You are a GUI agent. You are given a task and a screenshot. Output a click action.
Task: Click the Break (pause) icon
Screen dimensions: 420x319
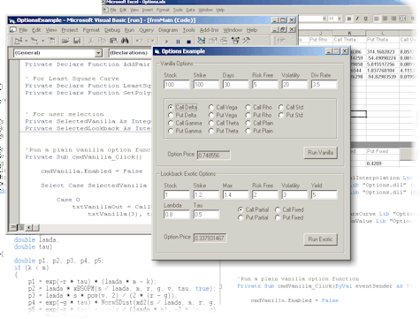[178, 42]
